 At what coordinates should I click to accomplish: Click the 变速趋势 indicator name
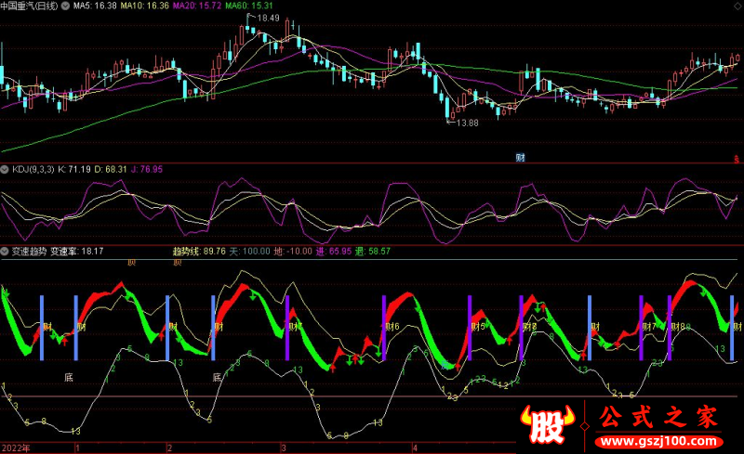pos(28,251)
